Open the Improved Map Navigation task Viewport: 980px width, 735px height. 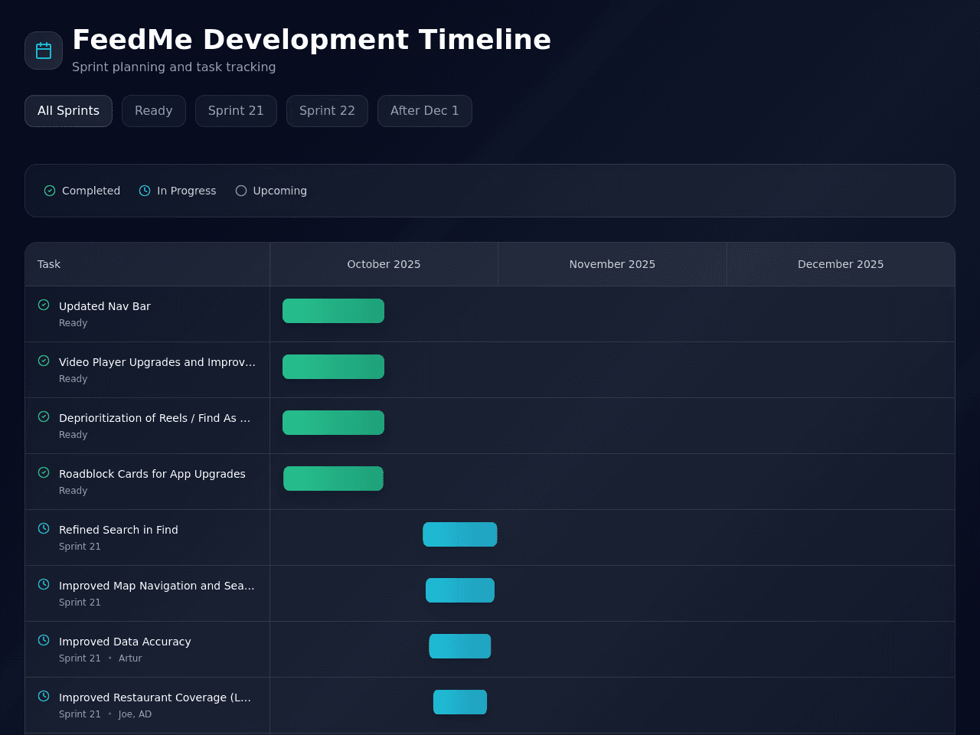[157, 586]
